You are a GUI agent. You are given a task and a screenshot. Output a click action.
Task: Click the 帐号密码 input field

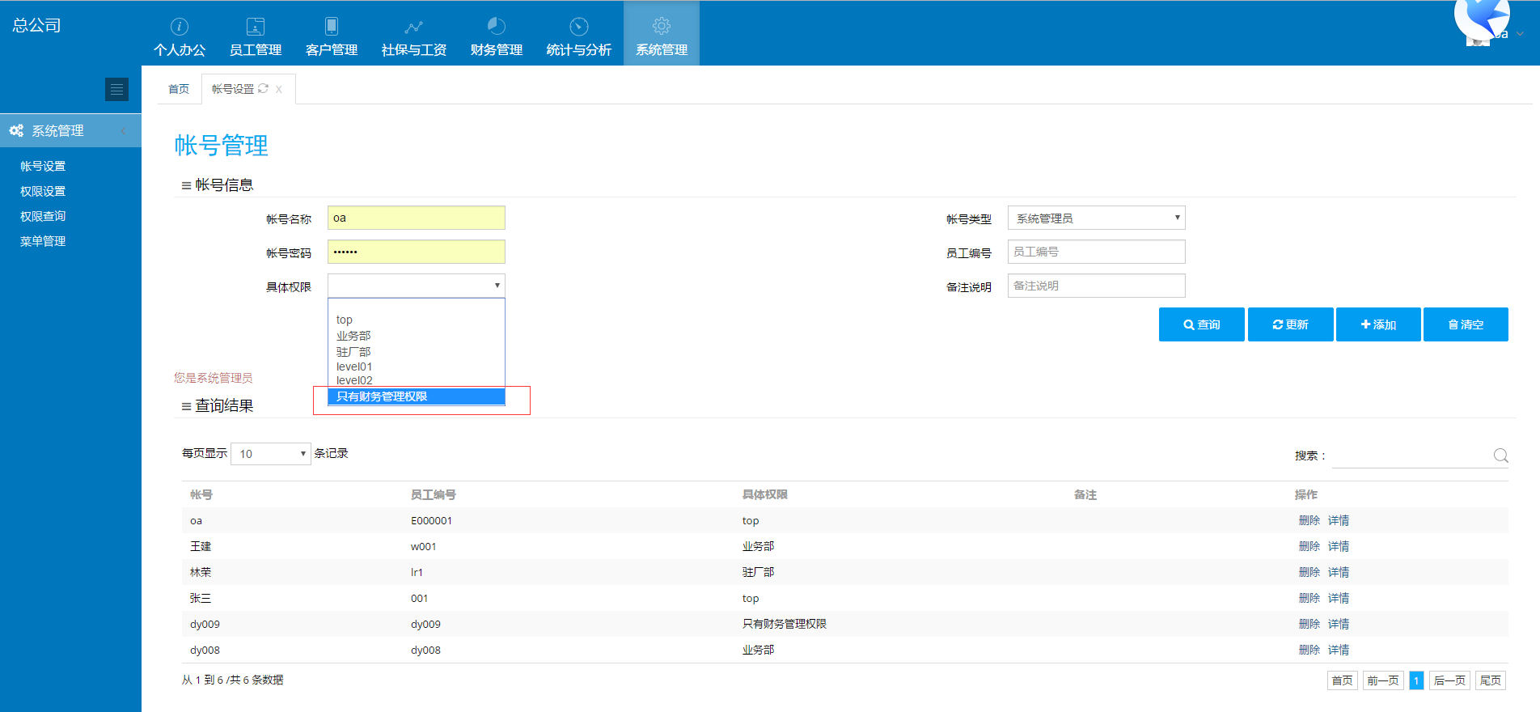417,252
